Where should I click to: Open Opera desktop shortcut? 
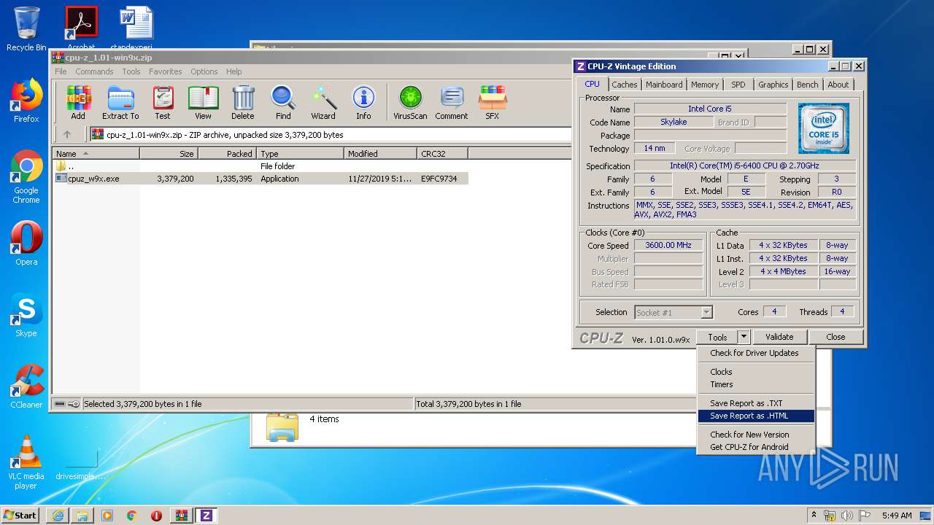26,244
